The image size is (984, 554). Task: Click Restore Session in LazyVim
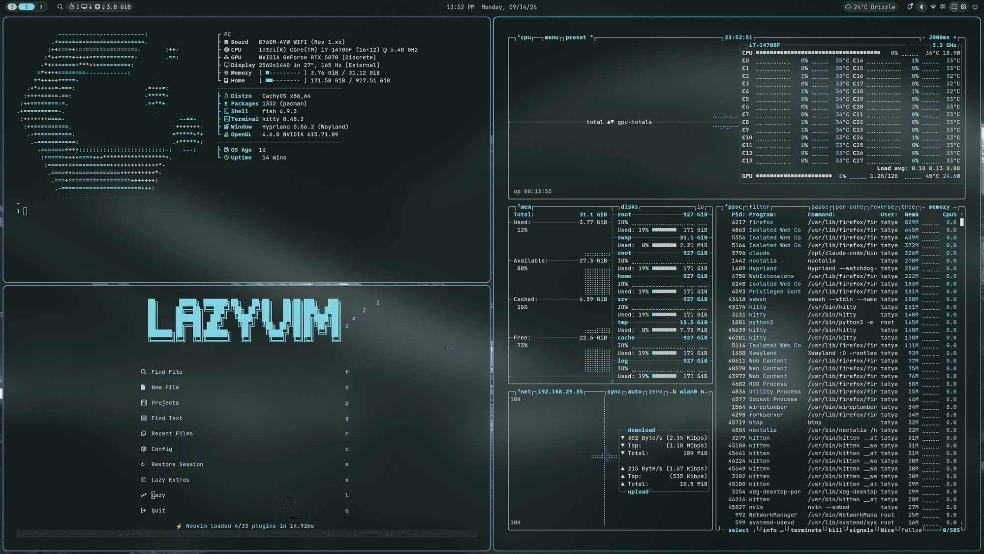[x=246, y=464]
